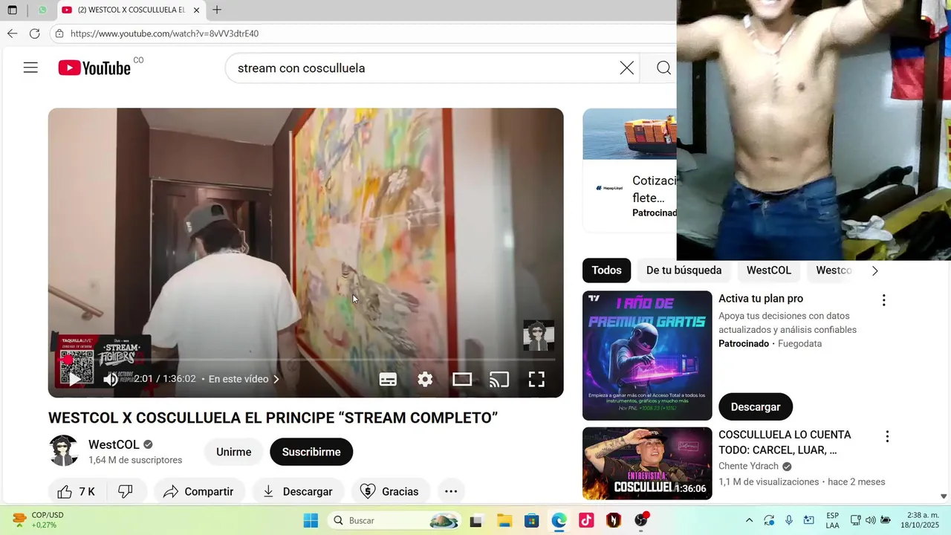
Task: Close the WESTCOL X COSCULLUELA tab
Action: 196,10
